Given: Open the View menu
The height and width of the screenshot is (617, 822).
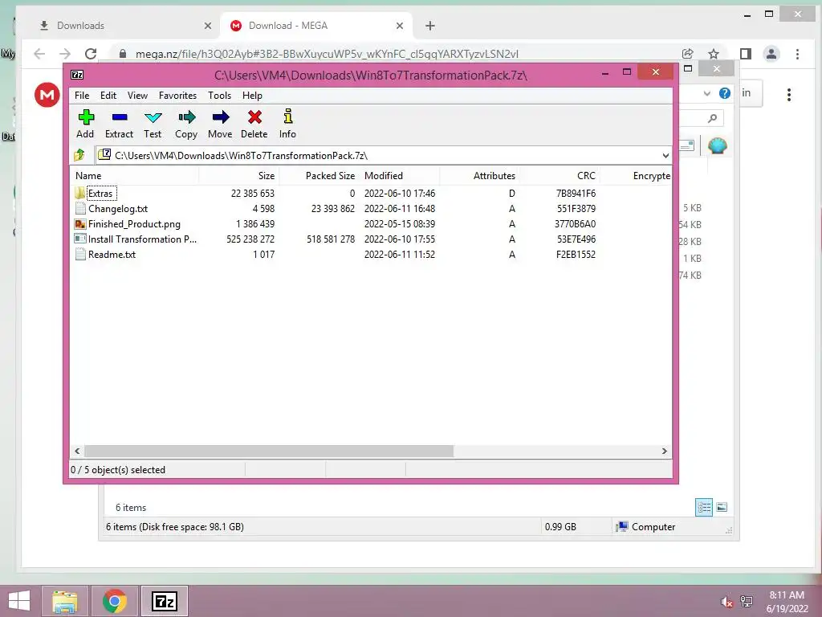Looking at the screenshot, I should (137, 96).
